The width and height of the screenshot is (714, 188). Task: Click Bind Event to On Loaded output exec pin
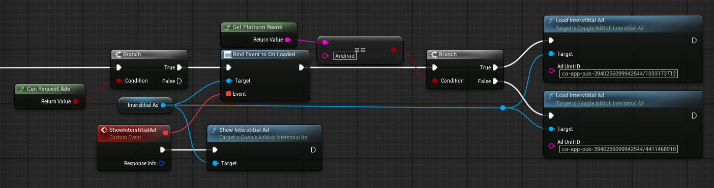[302, 67]
